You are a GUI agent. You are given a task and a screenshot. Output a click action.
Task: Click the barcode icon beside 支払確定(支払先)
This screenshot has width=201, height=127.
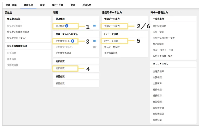95,47
